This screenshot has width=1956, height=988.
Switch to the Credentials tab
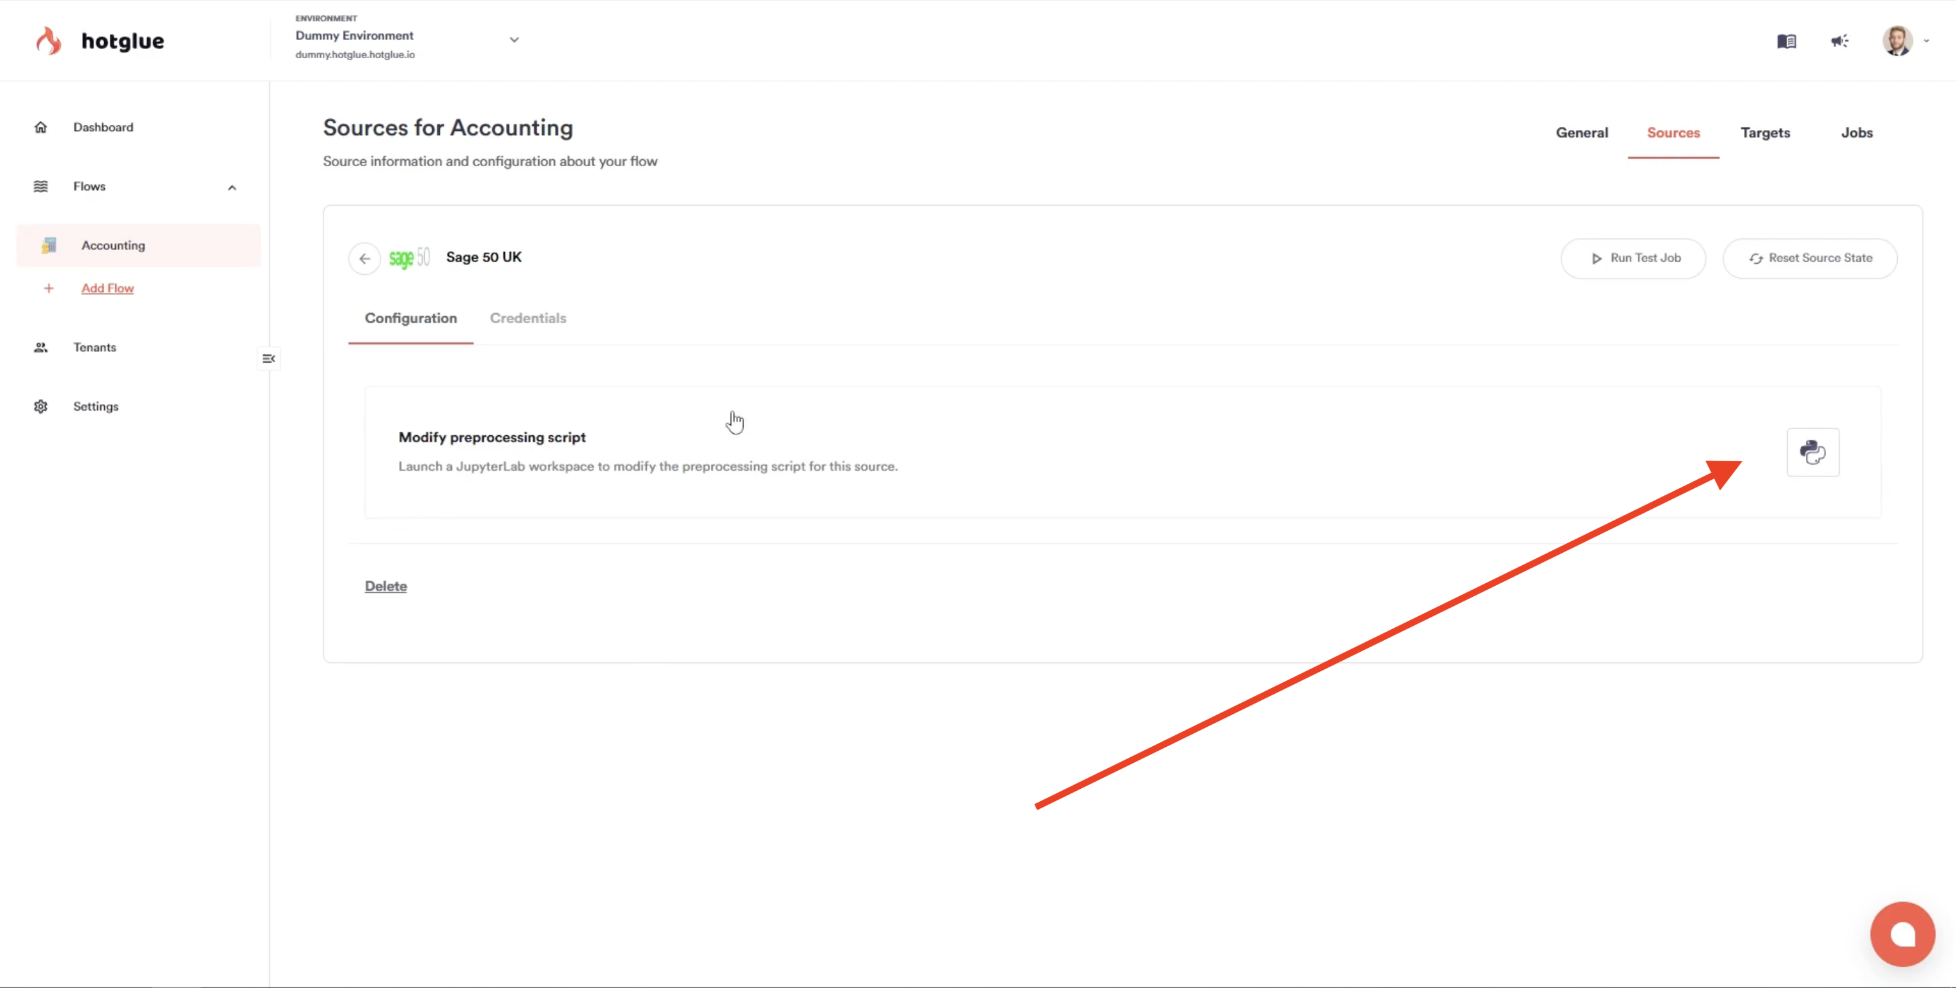[x=528, y=317]
